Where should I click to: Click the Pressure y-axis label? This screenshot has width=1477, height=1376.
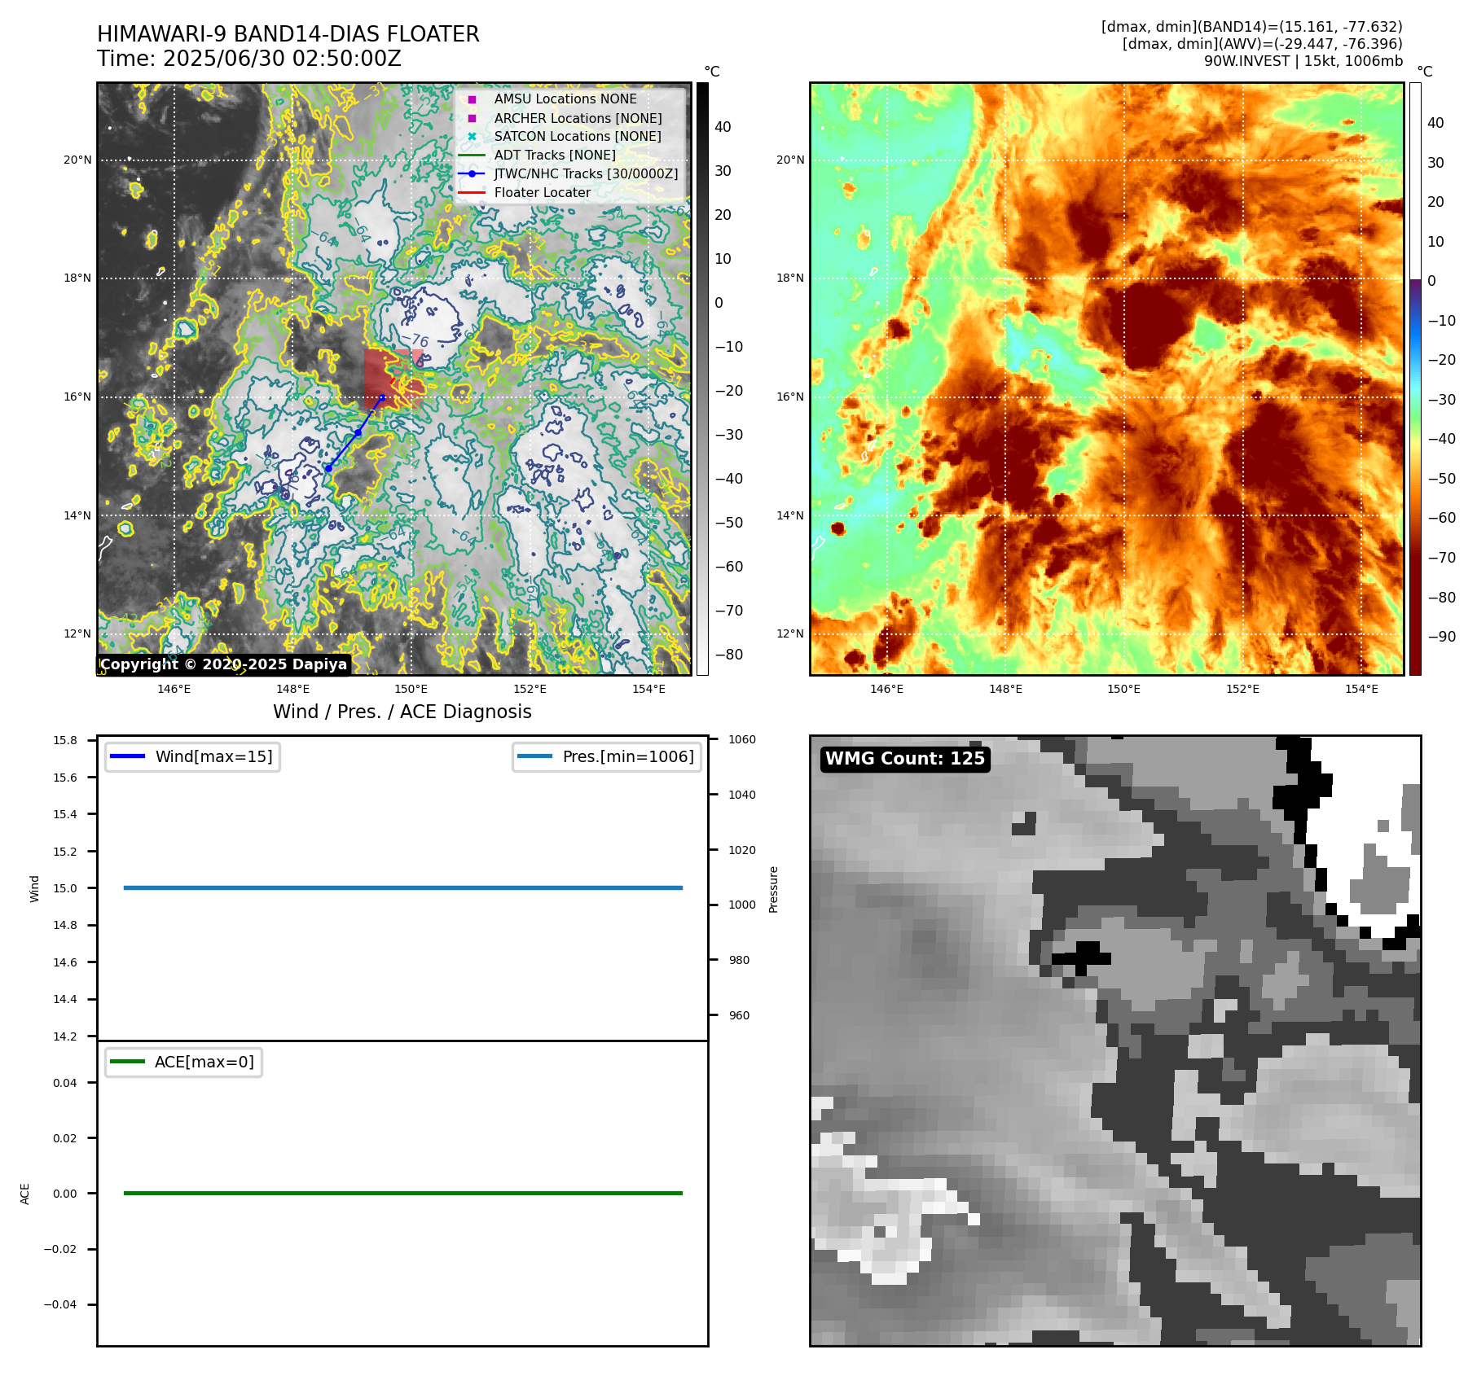tap(773, 889)
